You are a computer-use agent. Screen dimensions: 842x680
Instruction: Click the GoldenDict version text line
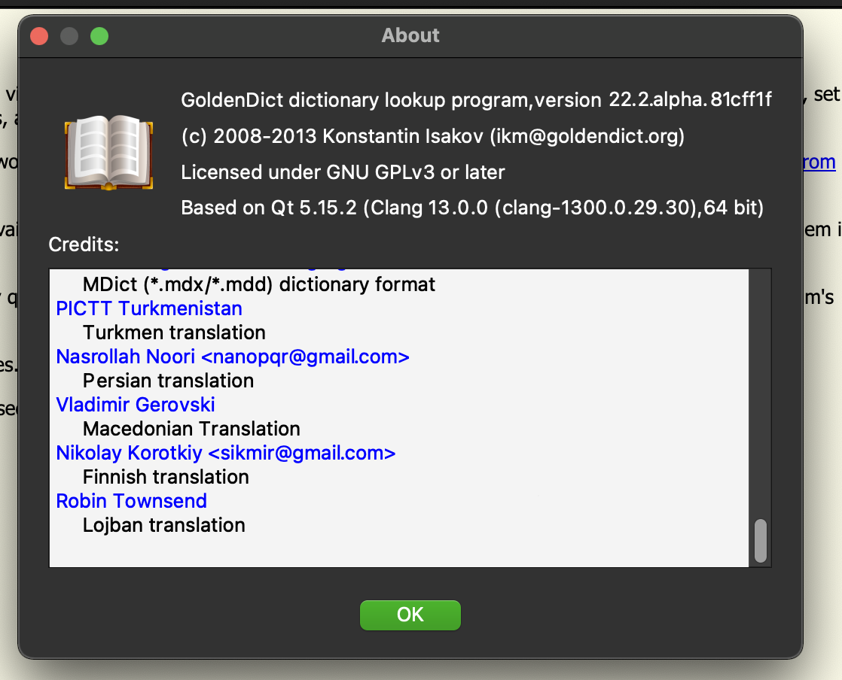pos(476,100)
